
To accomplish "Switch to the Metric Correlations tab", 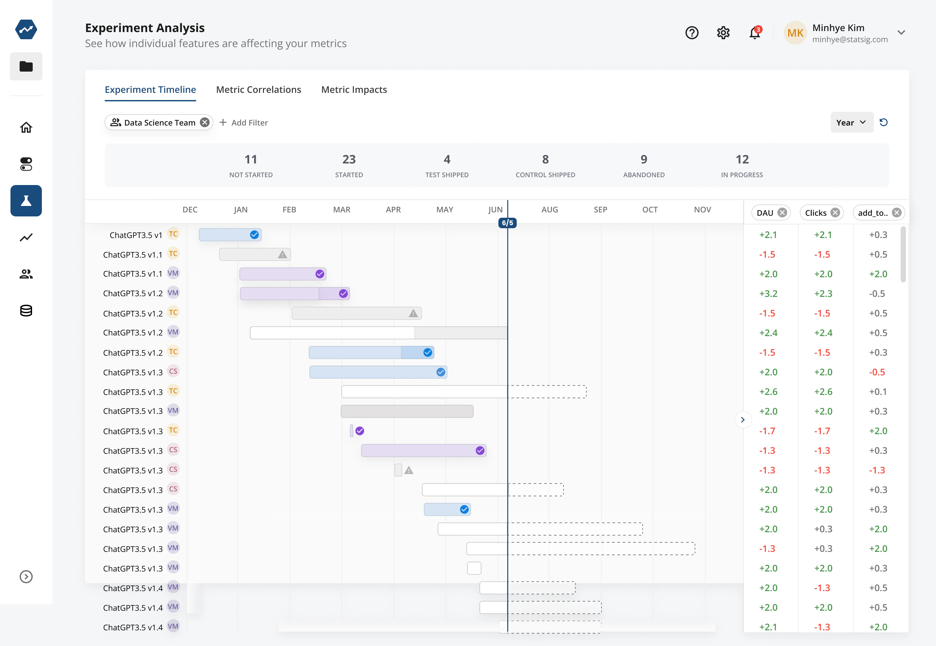I will [x=258, y=90].
